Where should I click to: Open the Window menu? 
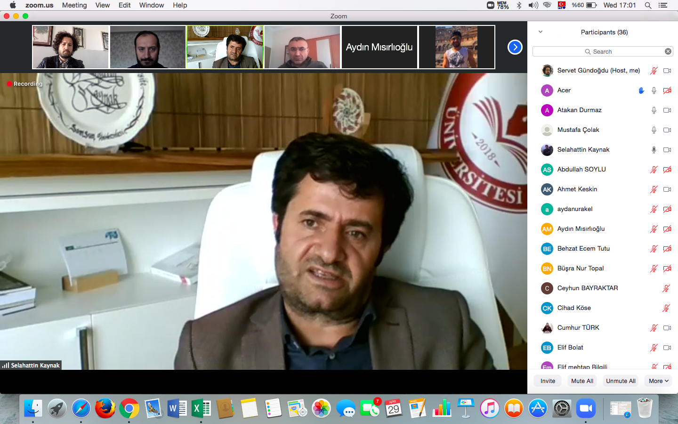tap(152, 5)
